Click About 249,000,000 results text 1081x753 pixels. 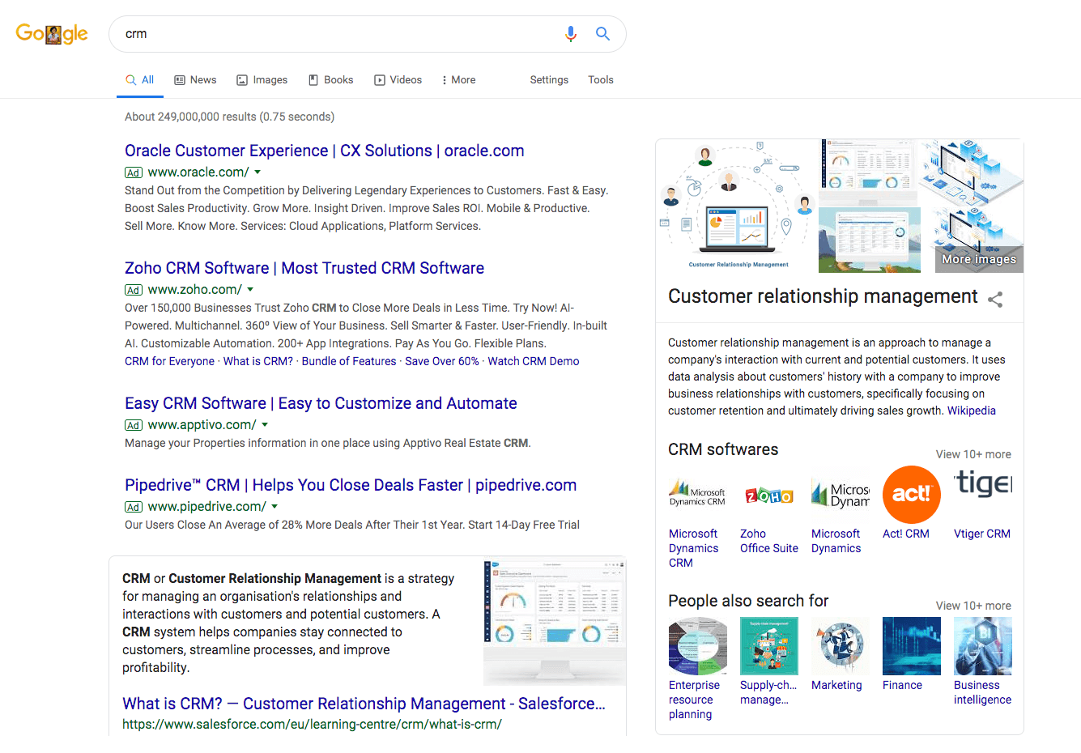[229, 117]
